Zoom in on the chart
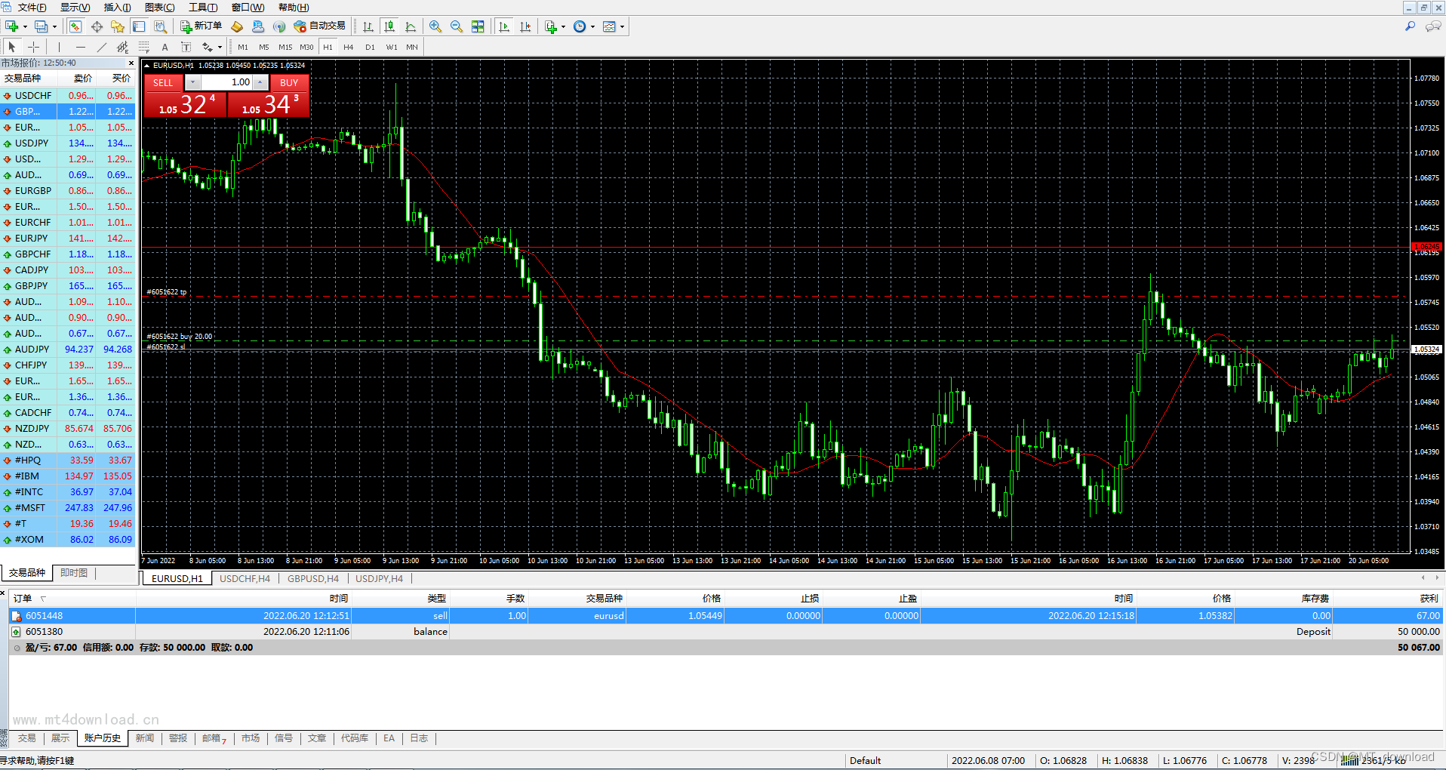1446x770 pixels. pos(435,26)
